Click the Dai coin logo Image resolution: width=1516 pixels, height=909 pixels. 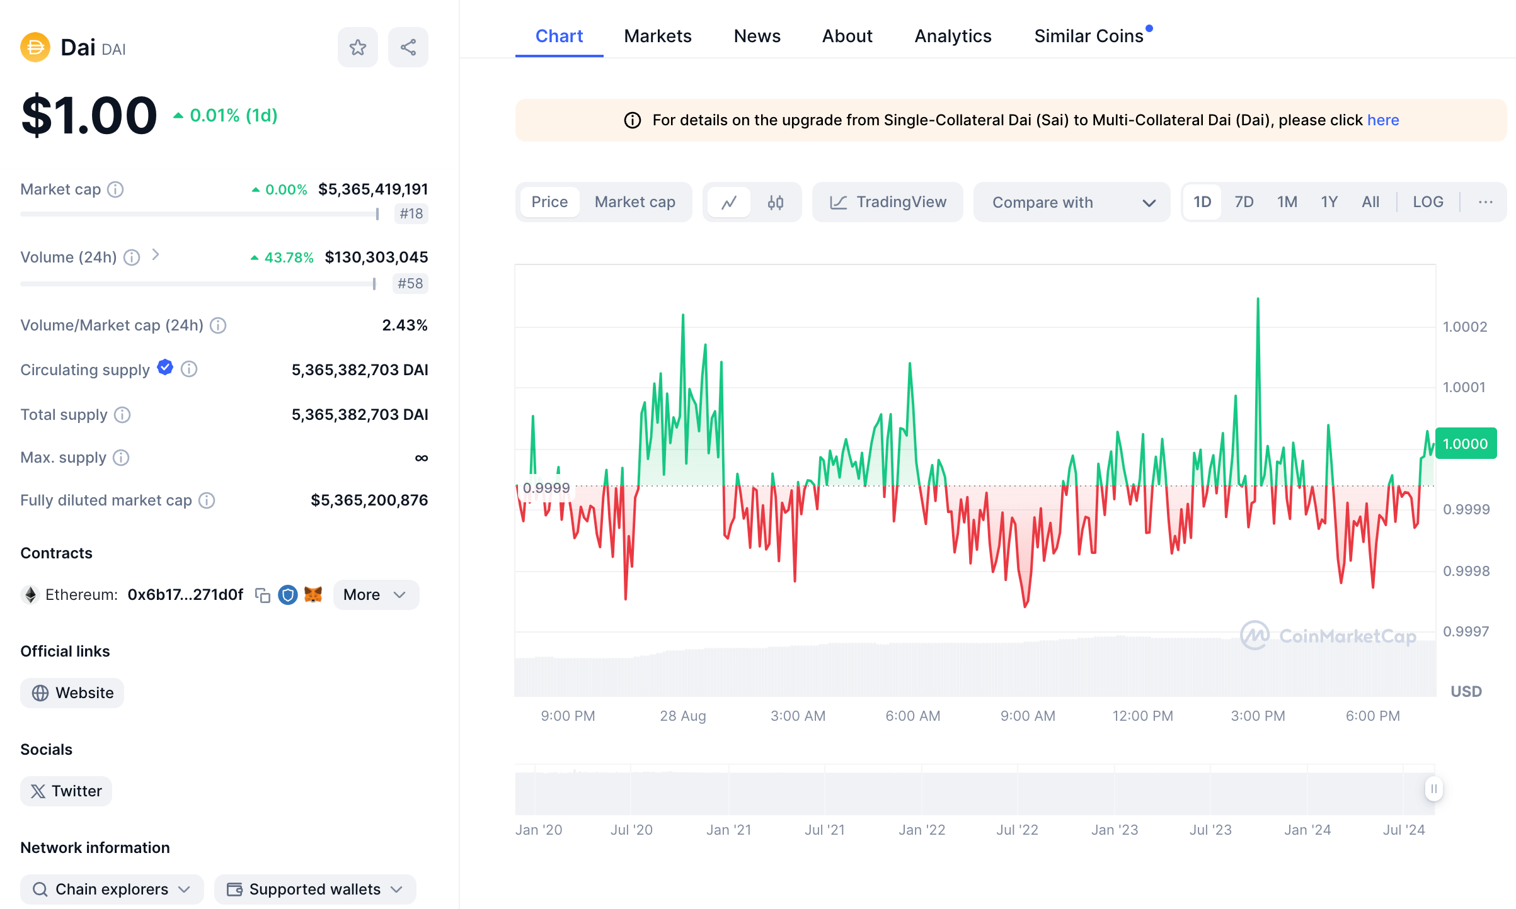click(35, 47)
